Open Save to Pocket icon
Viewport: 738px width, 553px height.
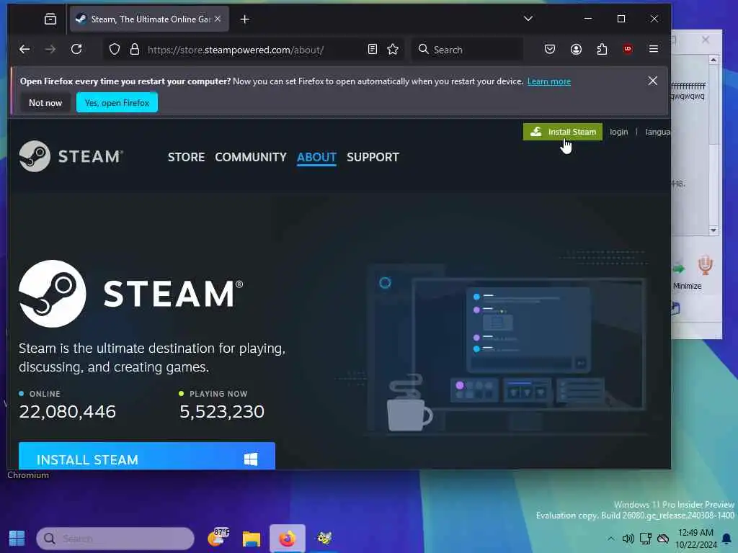(550, 50)
